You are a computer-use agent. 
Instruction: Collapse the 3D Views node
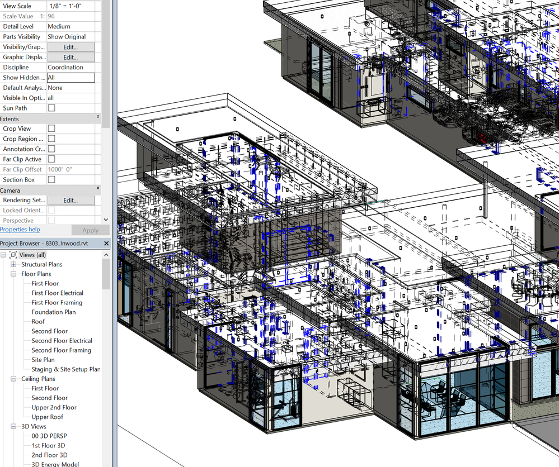point(13,426)
